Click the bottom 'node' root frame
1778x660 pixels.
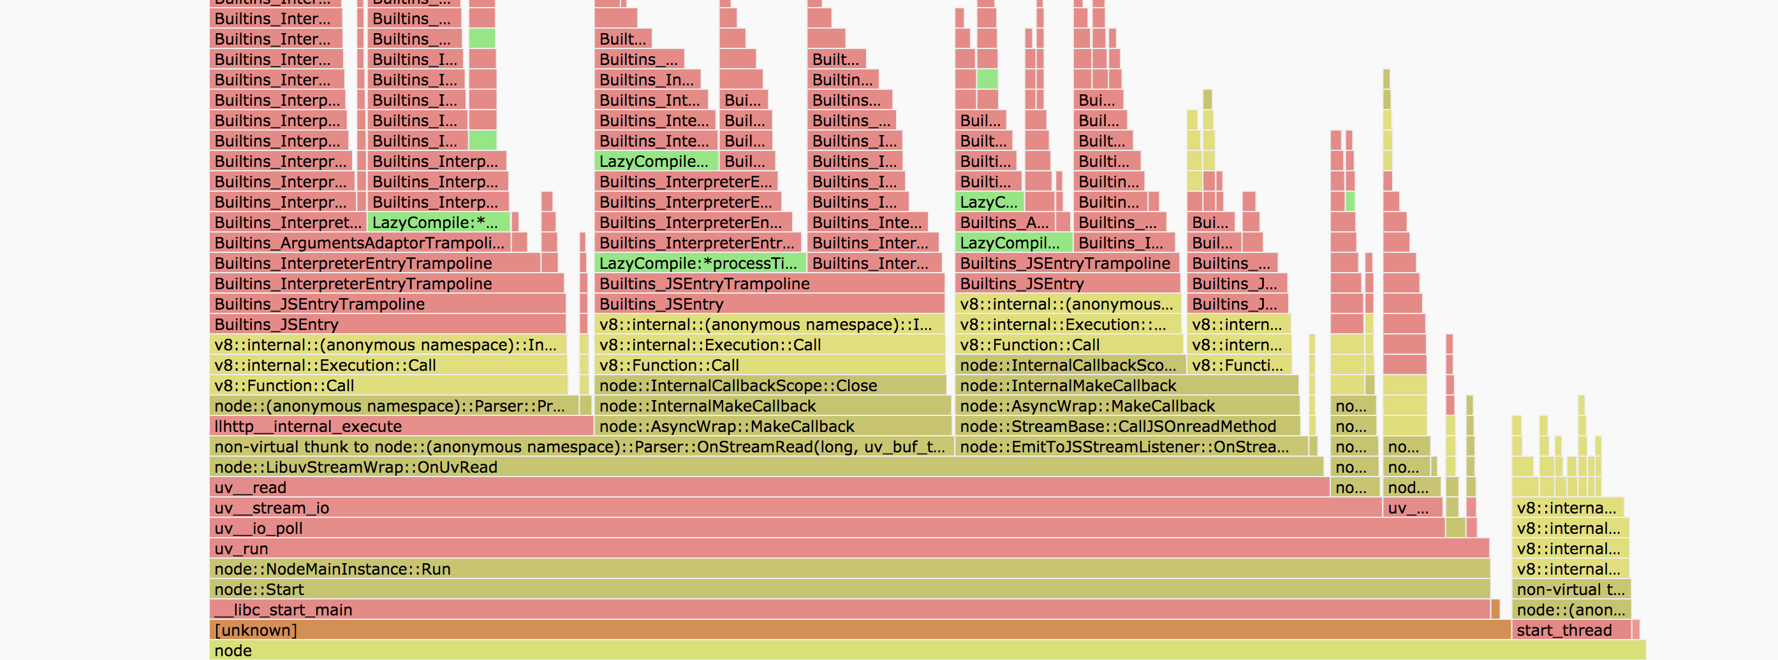click(x=927, y=650)
